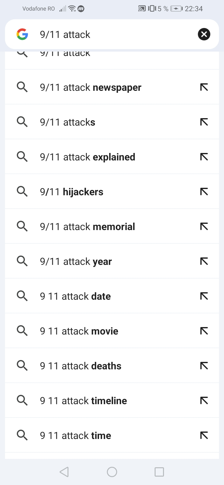
Task: Tap arrow icon next to '9/11 attack year'
Action: 204,261
